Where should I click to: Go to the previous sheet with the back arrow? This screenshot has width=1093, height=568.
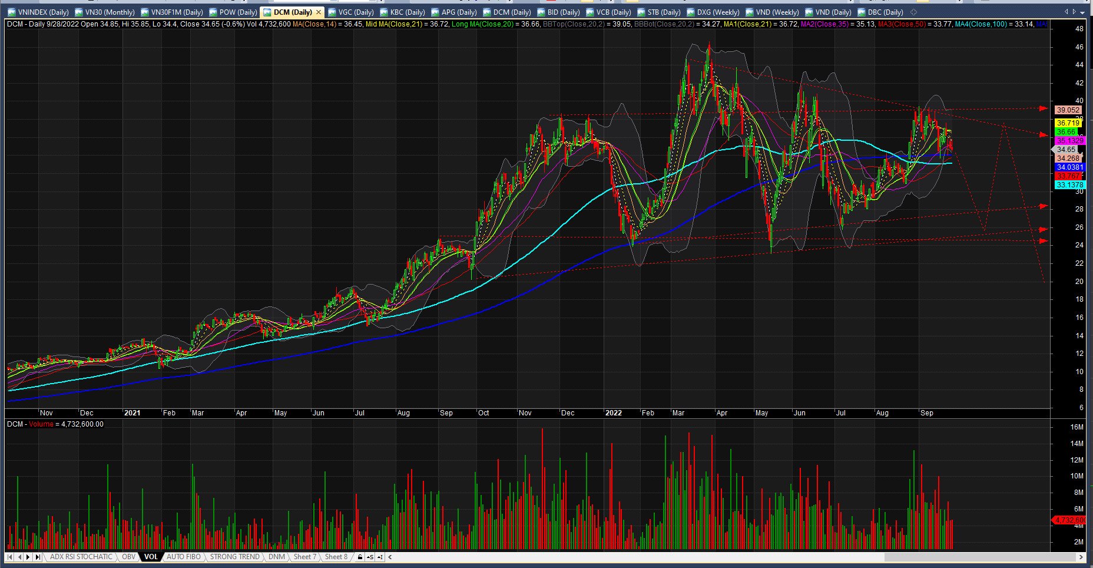coord(19,557)
